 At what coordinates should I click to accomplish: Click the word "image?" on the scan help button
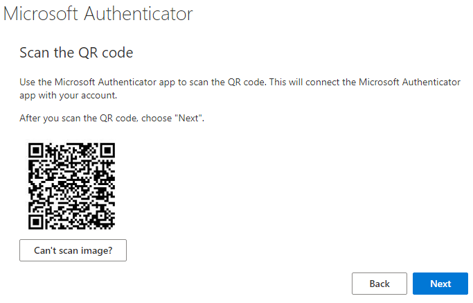pos(96,250)
